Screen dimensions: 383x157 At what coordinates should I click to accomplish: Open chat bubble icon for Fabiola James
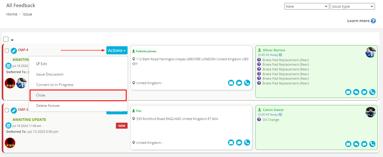(239, 83)
